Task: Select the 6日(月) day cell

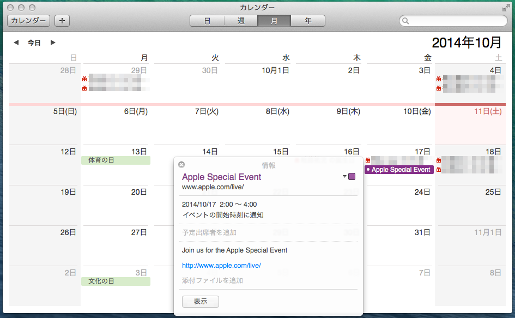Action: 116,125
